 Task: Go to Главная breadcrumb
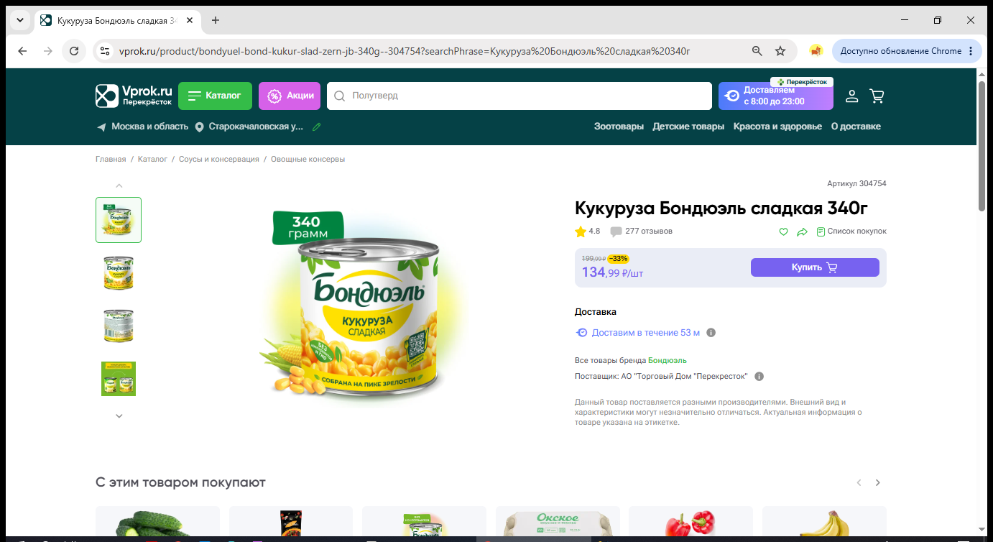coord(111,159)
